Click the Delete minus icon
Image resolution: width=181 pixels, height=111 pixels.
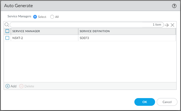22,86
